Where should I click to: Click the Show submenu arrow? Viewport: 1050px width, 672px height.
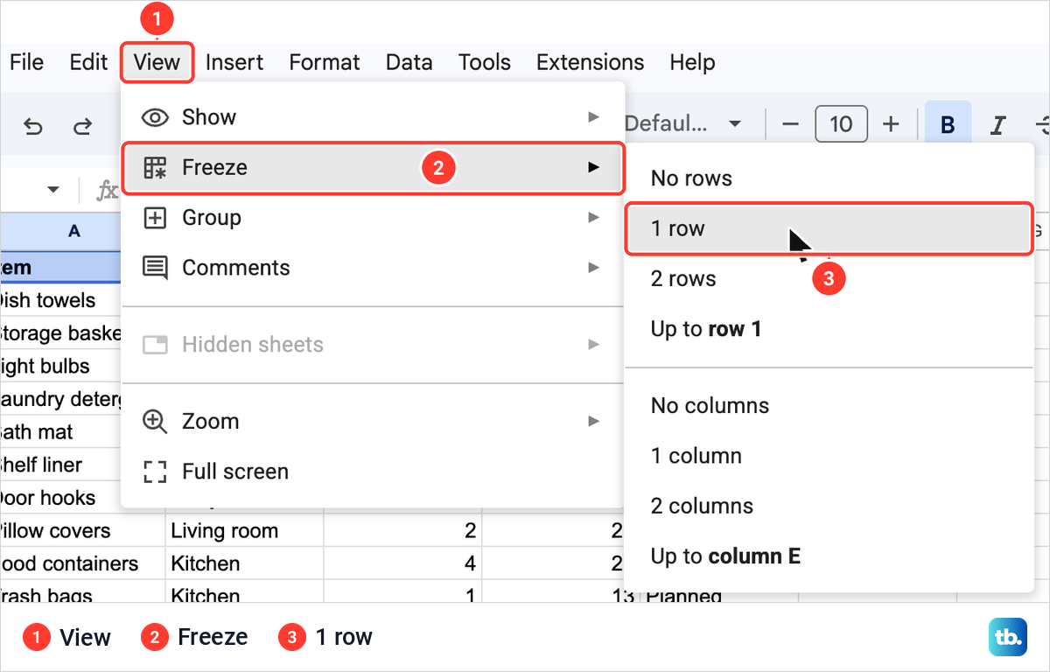click(594, 117)
